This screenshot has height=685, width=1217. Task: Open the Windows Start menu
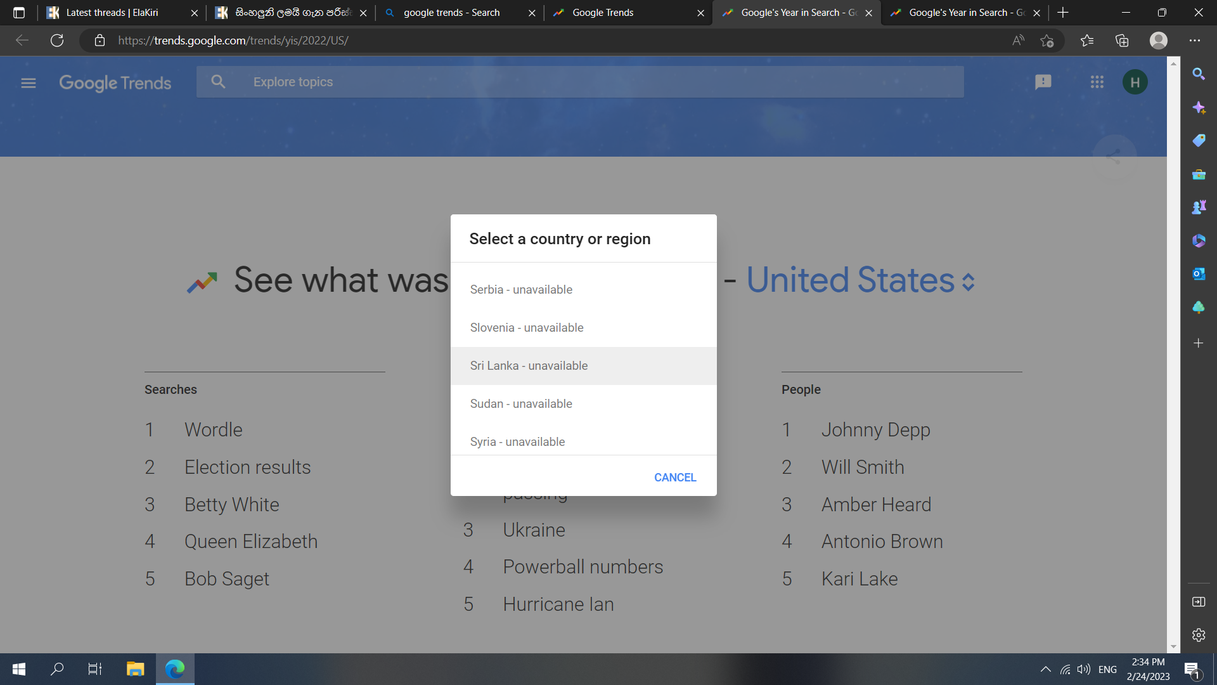click(x=19, y=669)
